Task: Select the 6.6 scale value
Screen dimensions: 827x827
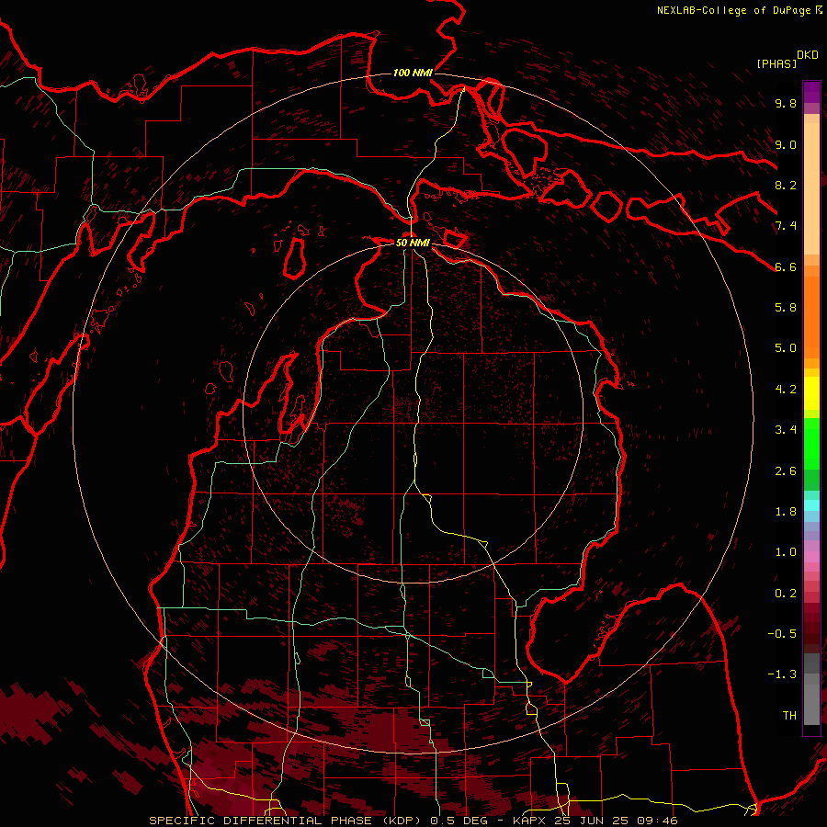Action: [786, 266]
